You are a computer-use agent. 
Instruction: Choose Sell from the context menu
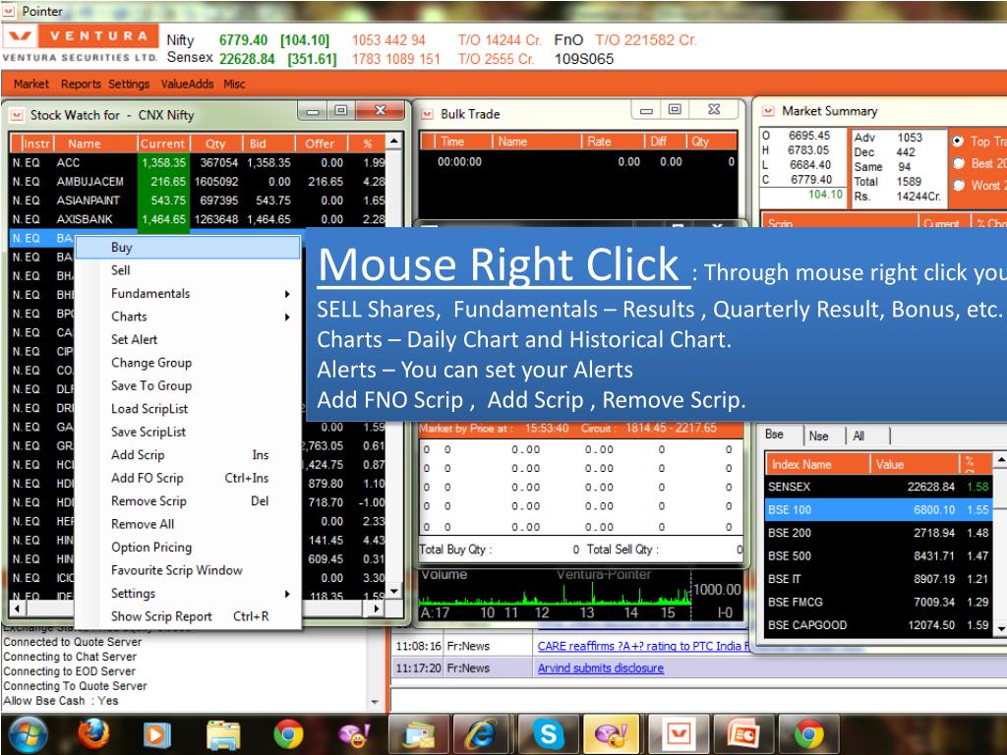[x=188, y=270]
